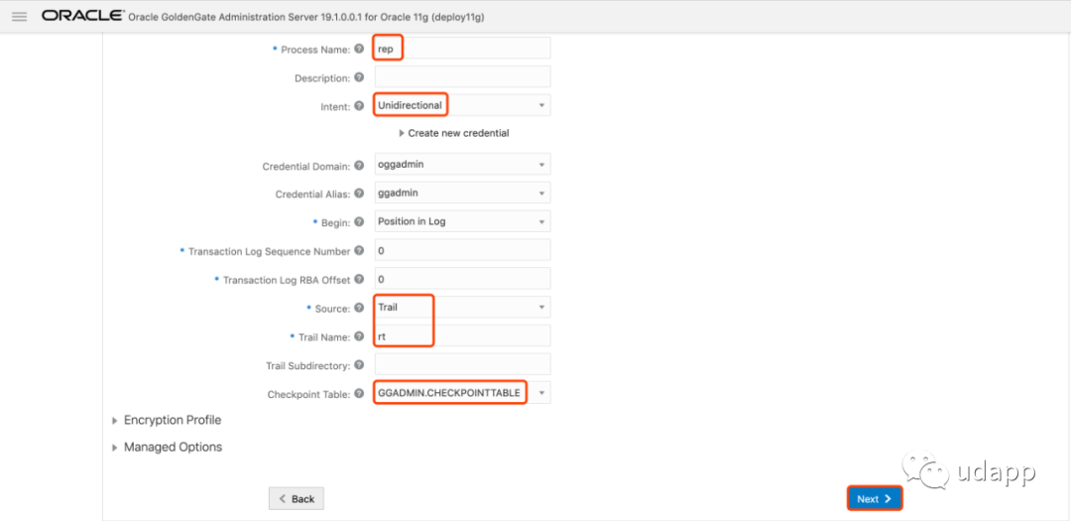The height and width of the screenshot is (521, 1071).
Task: Click the help icon beside Description
Action: (x=359, y=77)
